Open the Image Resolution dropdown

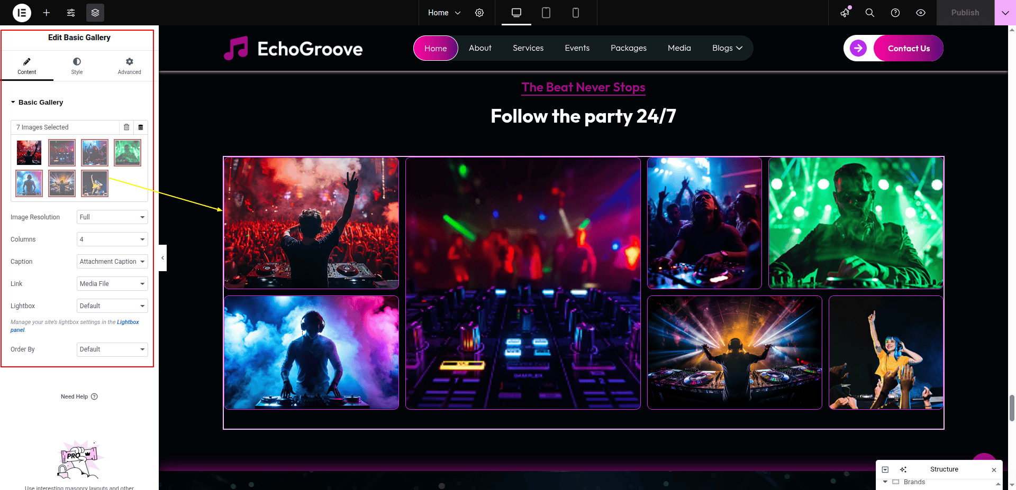(x=112, y=217)
